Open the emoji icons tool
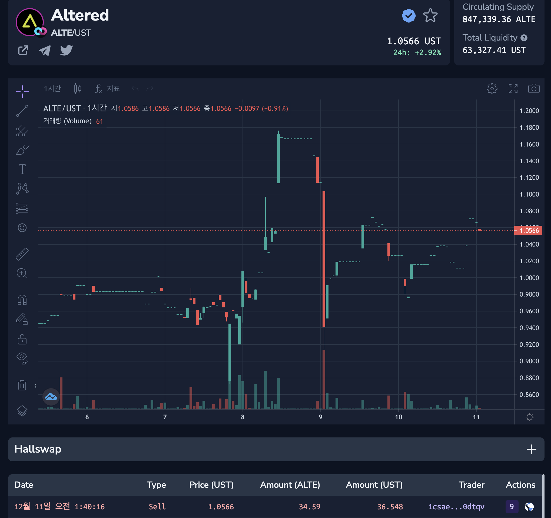Viewport: 551px width, 518px height. pyautogui.click(x=22, y=228)
